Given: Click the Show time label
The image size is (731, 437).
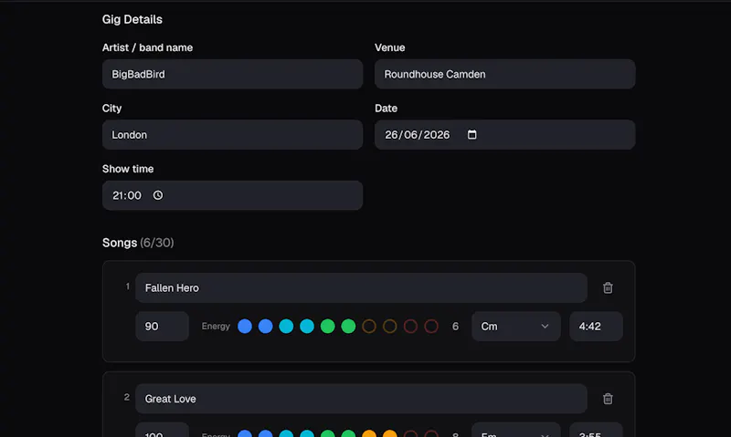Looking at the screenshot, I should point(128,169).
